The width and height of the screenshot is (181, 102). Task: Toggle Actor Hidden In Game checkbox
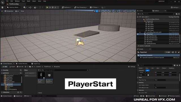pyautogui.click(x=155, y=85)
